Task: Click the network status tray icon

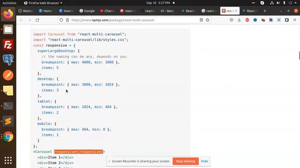Action: [272, 3]
